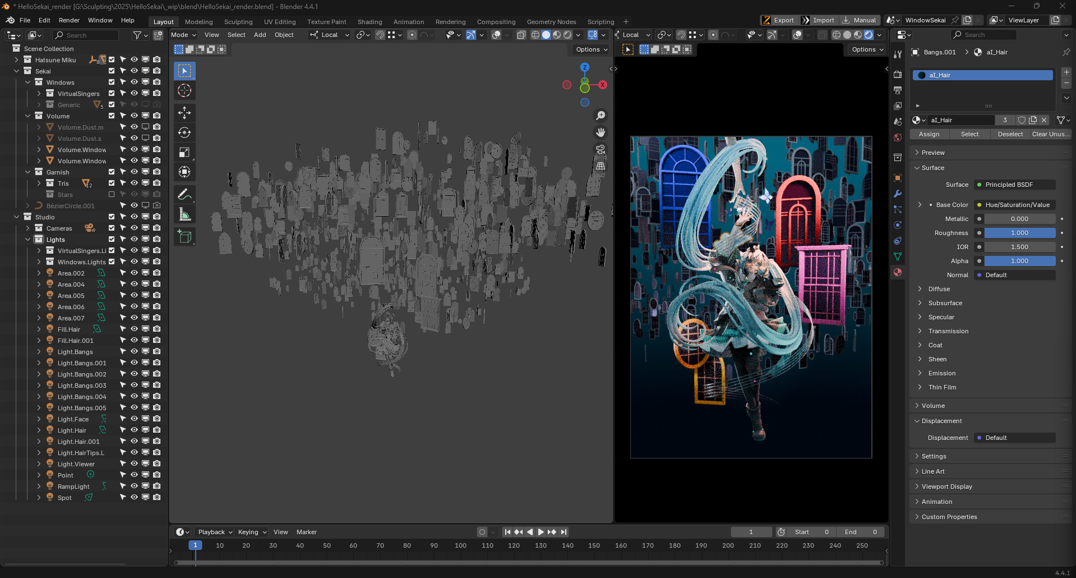Image resolution: width=1076 pixels, height=578 pixels.
Task: Enable the Stars collection checkbox
Action: (x=112, y=194)
